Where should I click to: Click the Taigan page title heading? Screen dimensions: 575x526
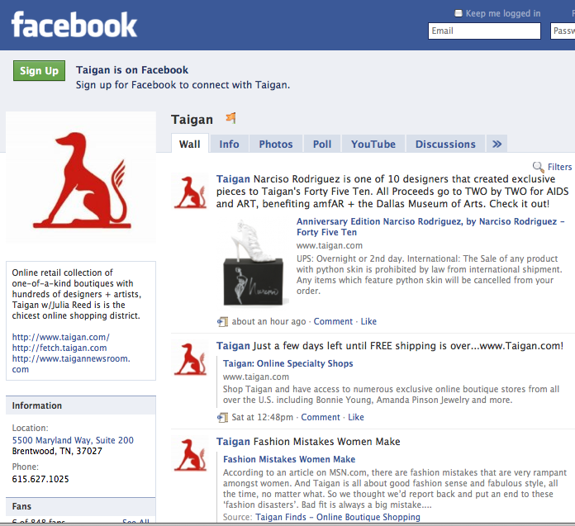[x=192, y=120]
